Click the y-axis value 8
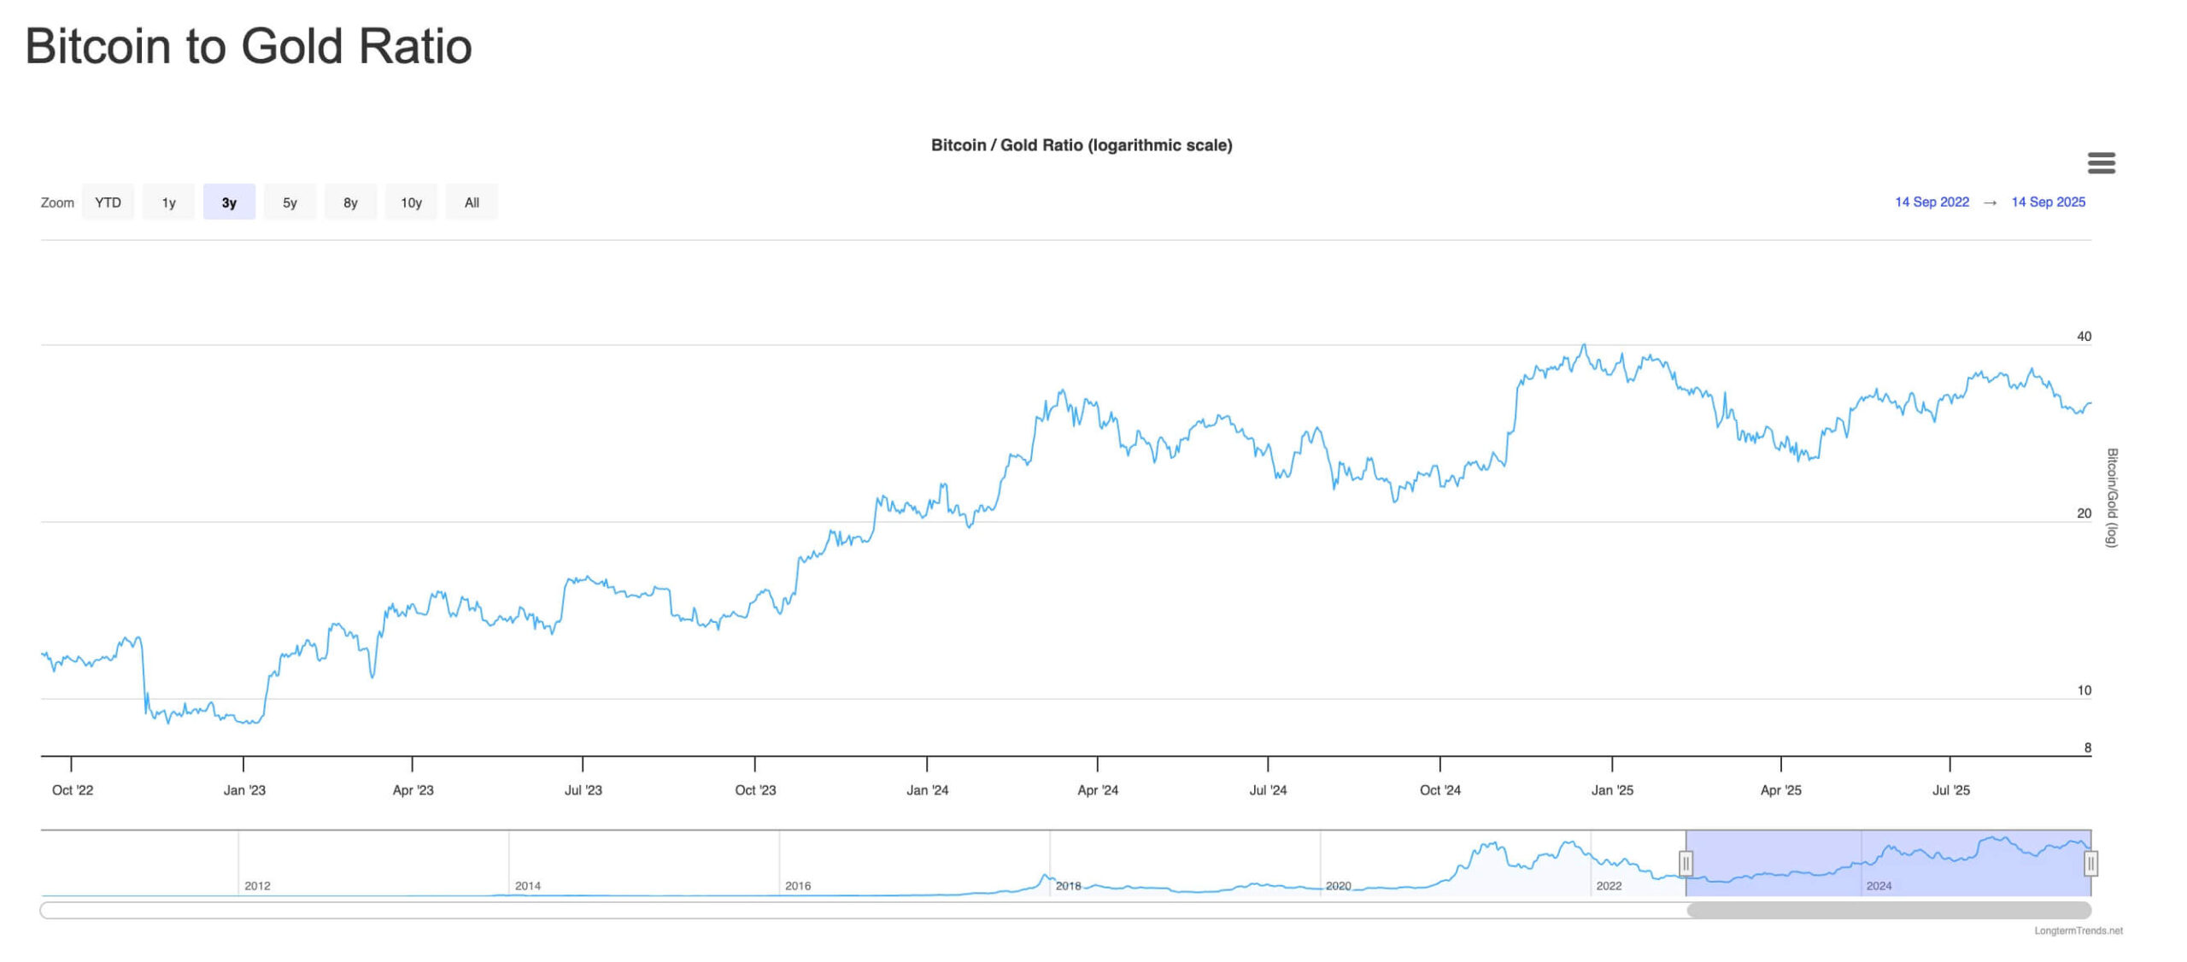2187x962 pixels. (2087, 748)
